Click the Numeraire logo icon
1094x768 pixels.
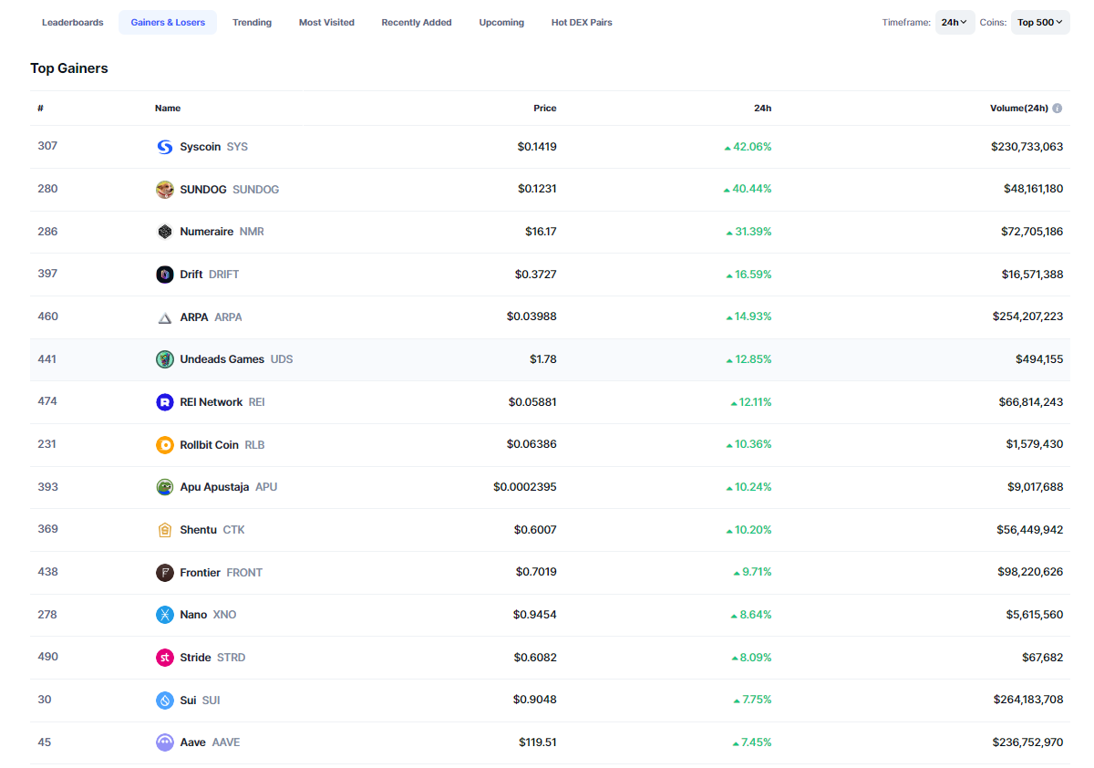[164, 232]
